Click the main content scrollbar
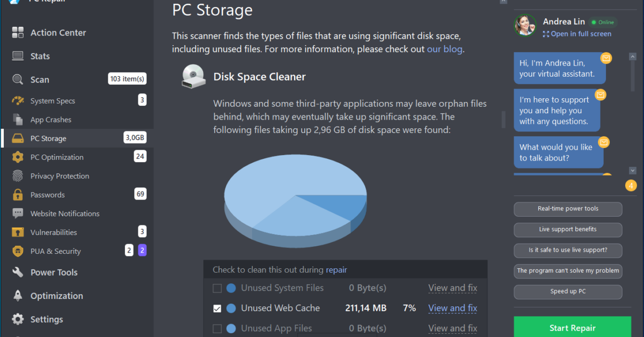The width and height of the screenshot is (644, 337). pyautogui.click(x=502, y=119)
